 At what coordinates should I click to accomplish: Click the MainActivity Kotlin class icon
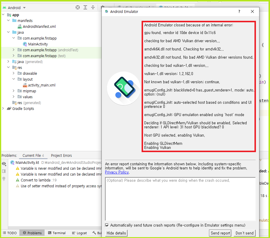coord(25,44)
